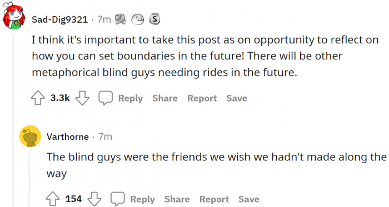Viewport: 389px width, 207px height.
Task: Downvote Varthorne's reply
Action: click(94, 199)
